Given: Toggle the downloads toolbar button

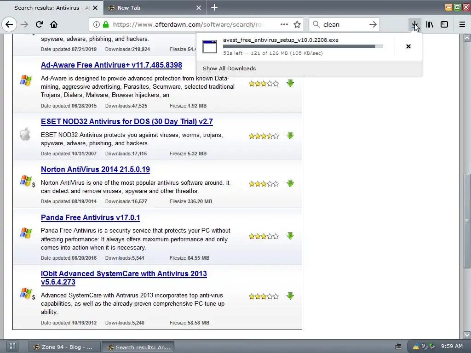Looking at the screenshot, I should click(x=414, y=24).
